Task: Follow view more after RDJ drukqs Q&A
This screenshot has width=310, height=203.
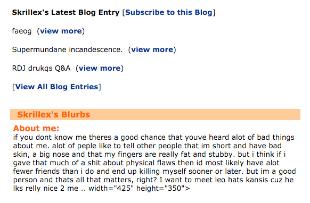Action: click(x=100, y=68)
